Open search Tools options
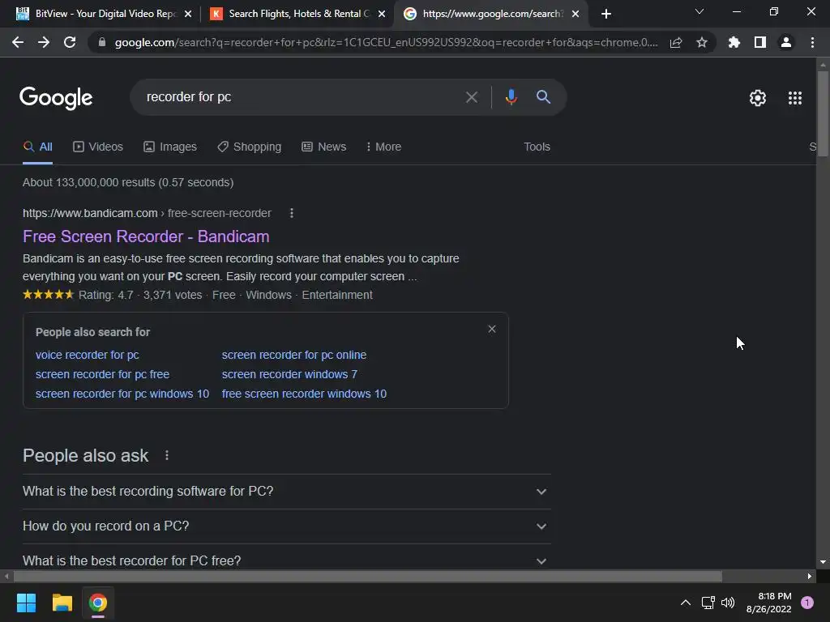The height and width of the screenshot is (622, 830). [537, 147]
